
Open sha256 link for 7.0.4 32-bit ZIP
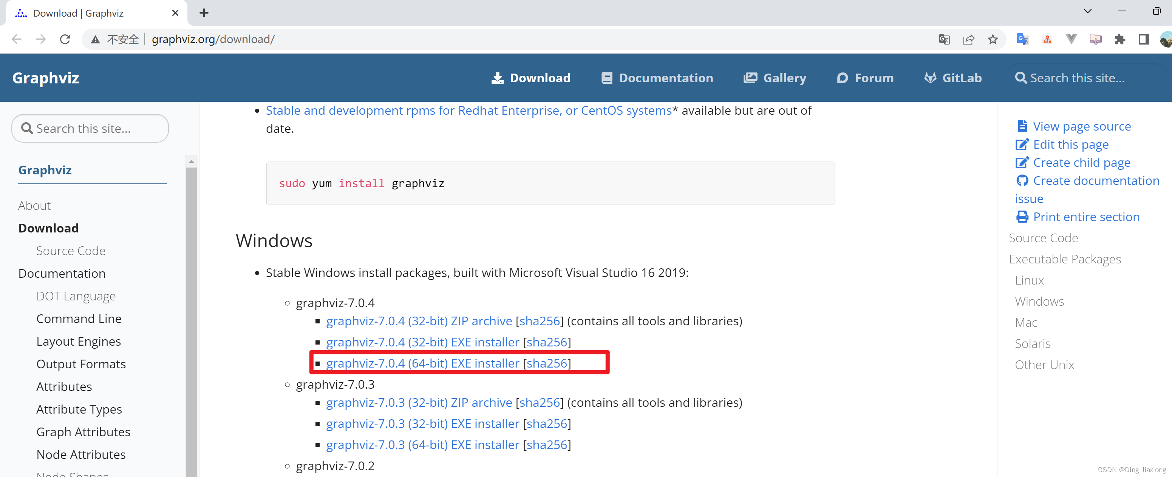point(540,321)
